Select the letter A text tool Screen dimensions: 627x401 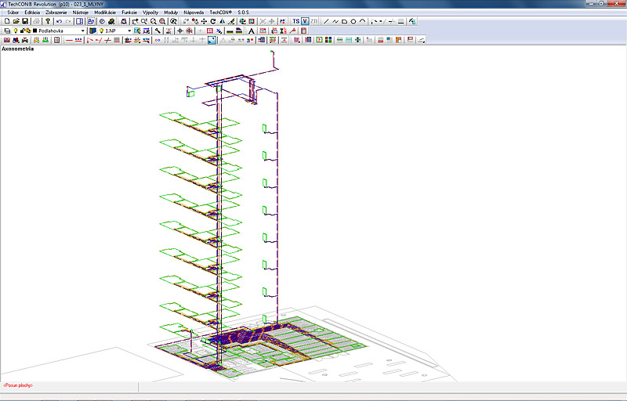point(252,31)
